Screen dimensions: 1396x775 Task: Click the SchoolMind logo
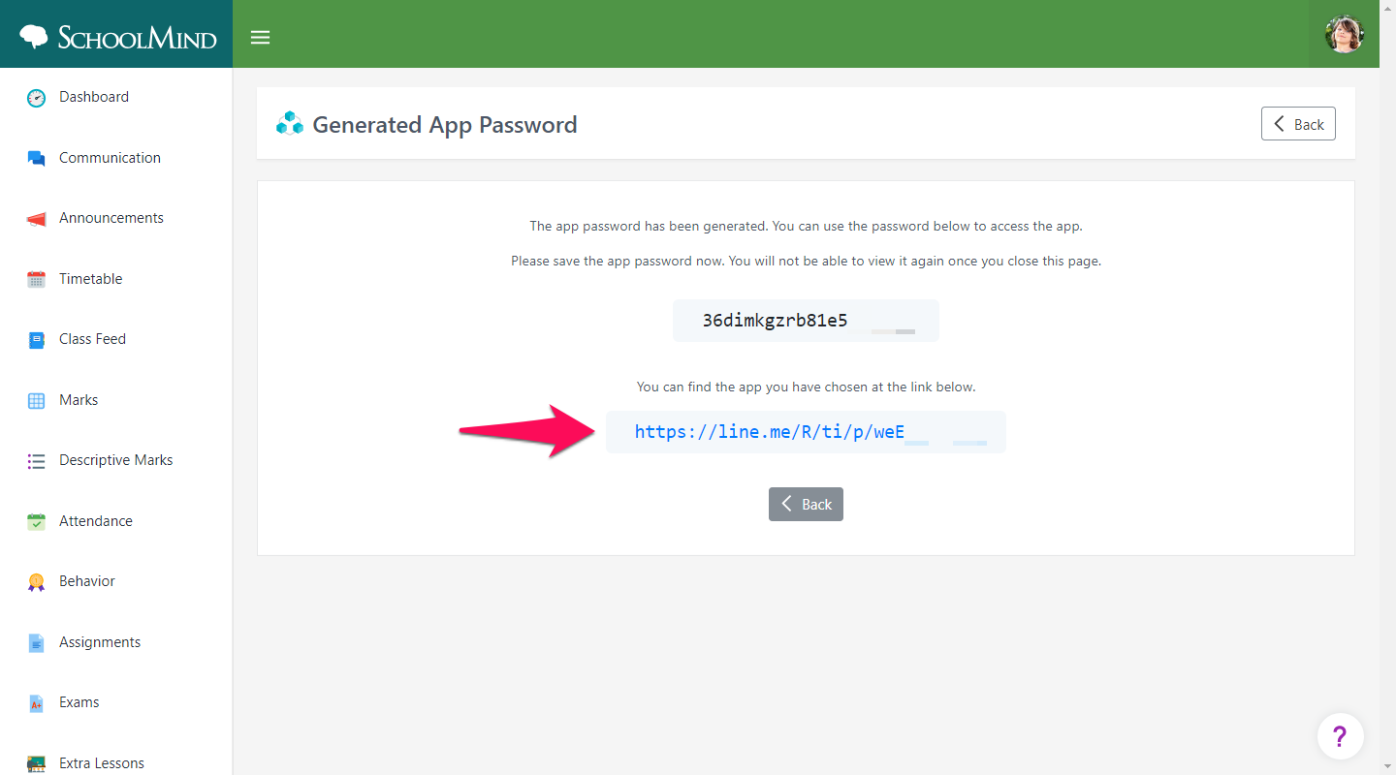116,37
